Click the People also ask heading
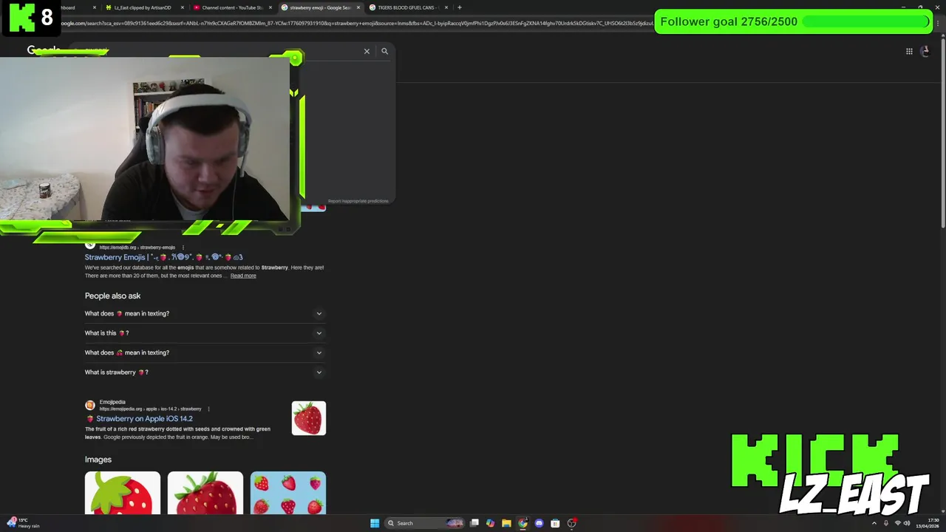This screenshot has width=946, height=532. click(112, 296)
